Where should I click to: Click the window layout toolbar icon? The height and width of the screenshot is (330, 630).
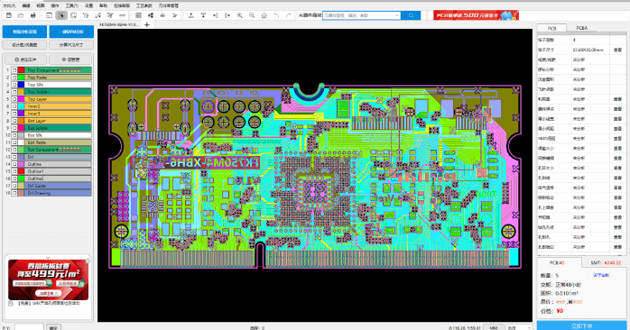click(49, 15)
